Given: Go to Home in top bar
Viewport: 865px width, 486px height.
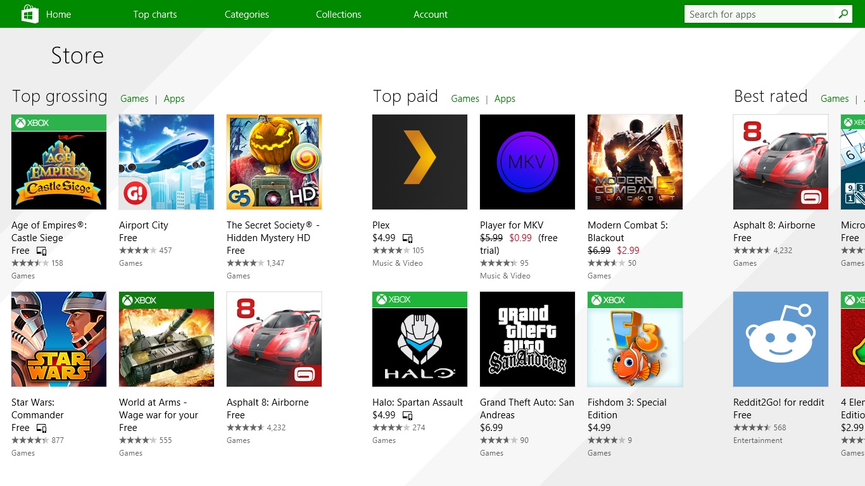Looking at the screenshot, I should tap(58, 14).
